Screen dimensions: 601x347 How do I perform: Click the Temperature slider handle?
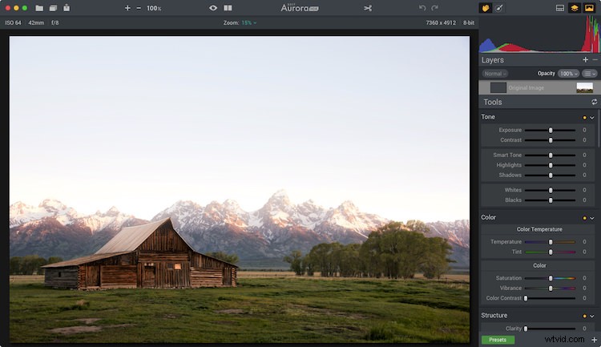click(x=551, y=242)
